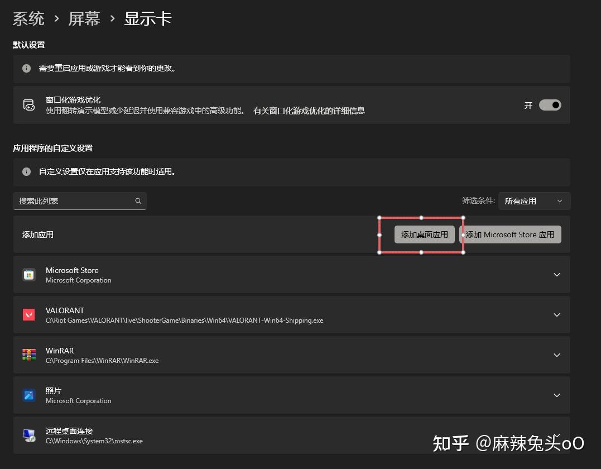Select the VALORANT-Win64-Shipping.exe path text

pyautogui.click(x=184, y=320)
